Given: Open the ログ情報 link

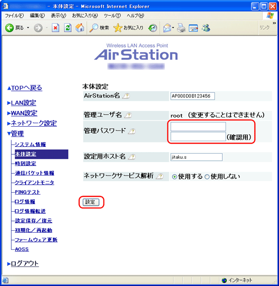Looking at the screenshot, I should [x=25, y=201].
